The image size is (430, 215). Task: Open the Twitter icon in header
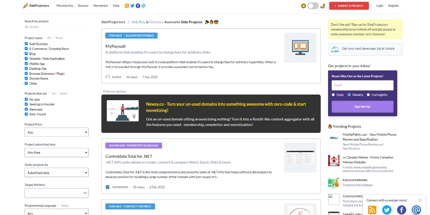click(x=132, y=6)
